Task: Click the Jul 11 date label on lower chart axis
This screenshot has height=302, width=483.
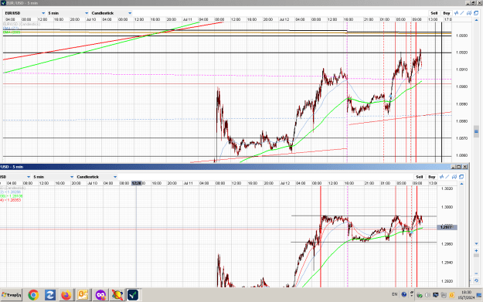Action: [189, 183]
